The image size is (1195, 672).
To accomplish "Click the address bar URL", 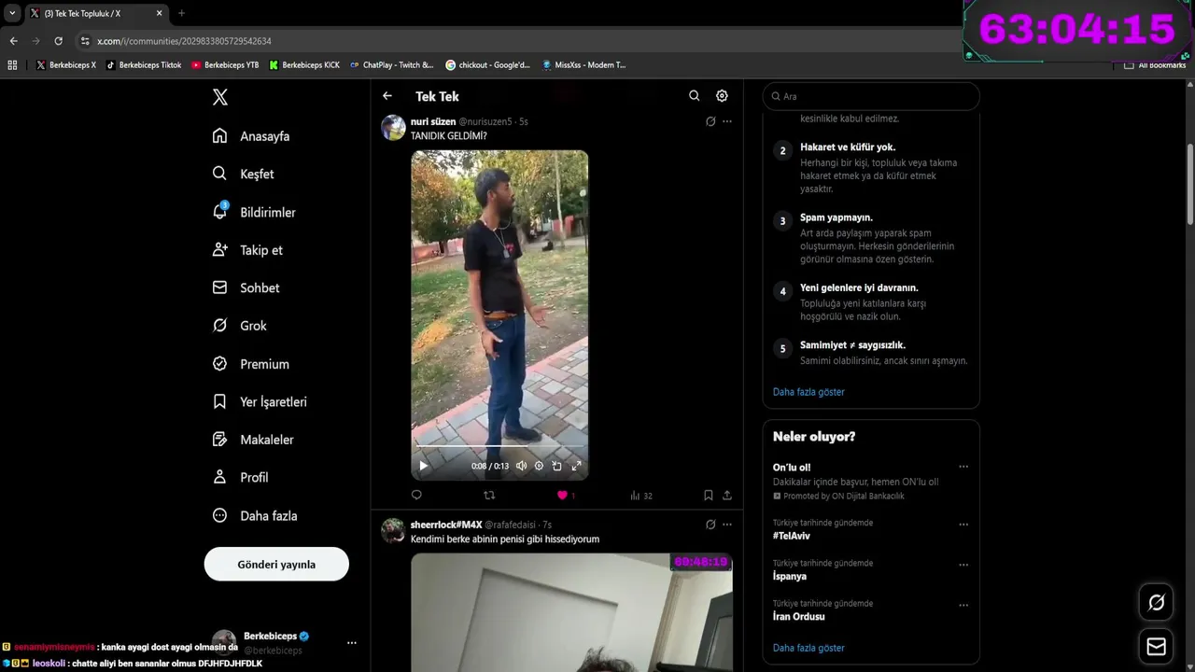I will coord(184,41).
